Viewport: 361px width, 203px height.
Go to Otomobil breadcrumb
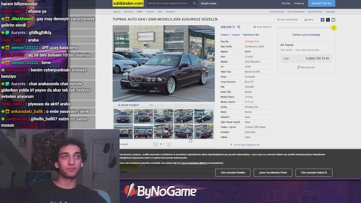[x=128, y=12]
